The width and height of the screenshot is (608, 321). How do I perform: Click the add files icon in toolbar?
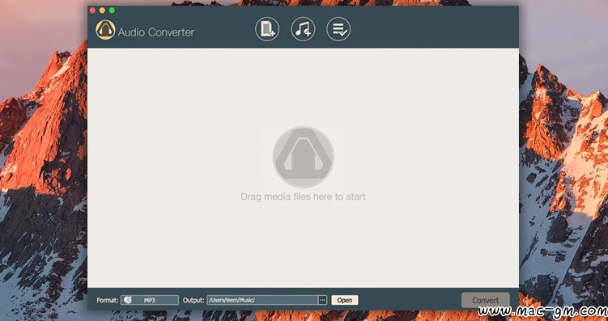coord(267,29)
